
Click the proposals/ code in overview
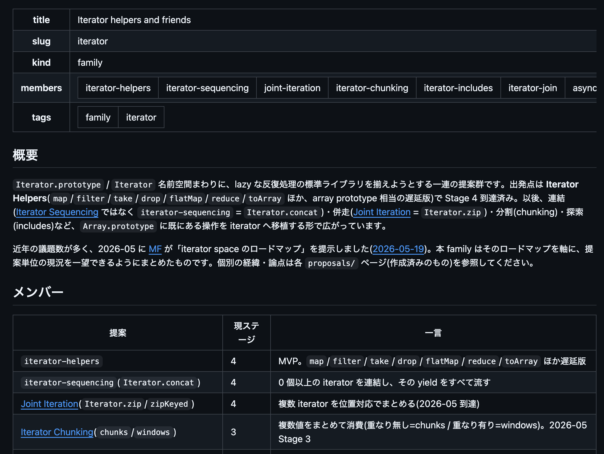[x=331, y=263]
